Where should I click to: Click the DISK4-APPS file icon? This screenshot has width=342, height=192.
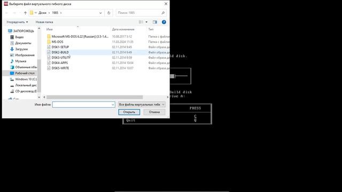pyautogui.click(x=49, y=63)
